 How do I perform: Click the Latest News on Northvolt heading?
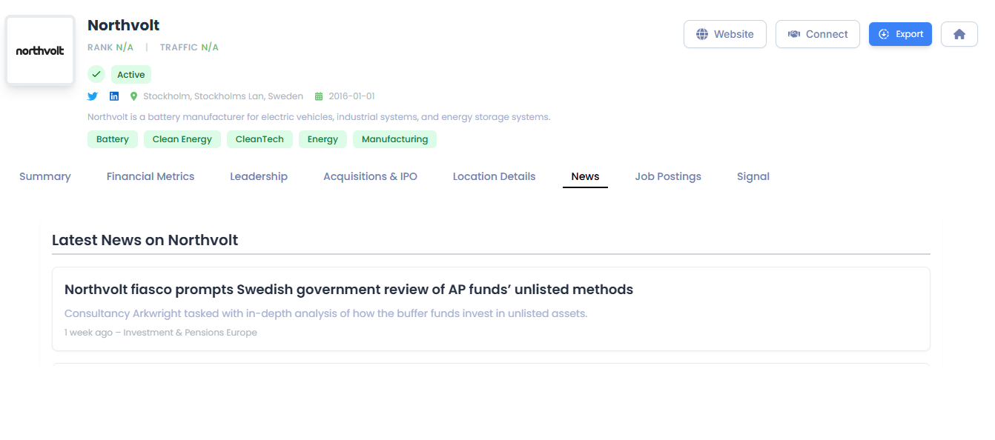coord(145,240)
